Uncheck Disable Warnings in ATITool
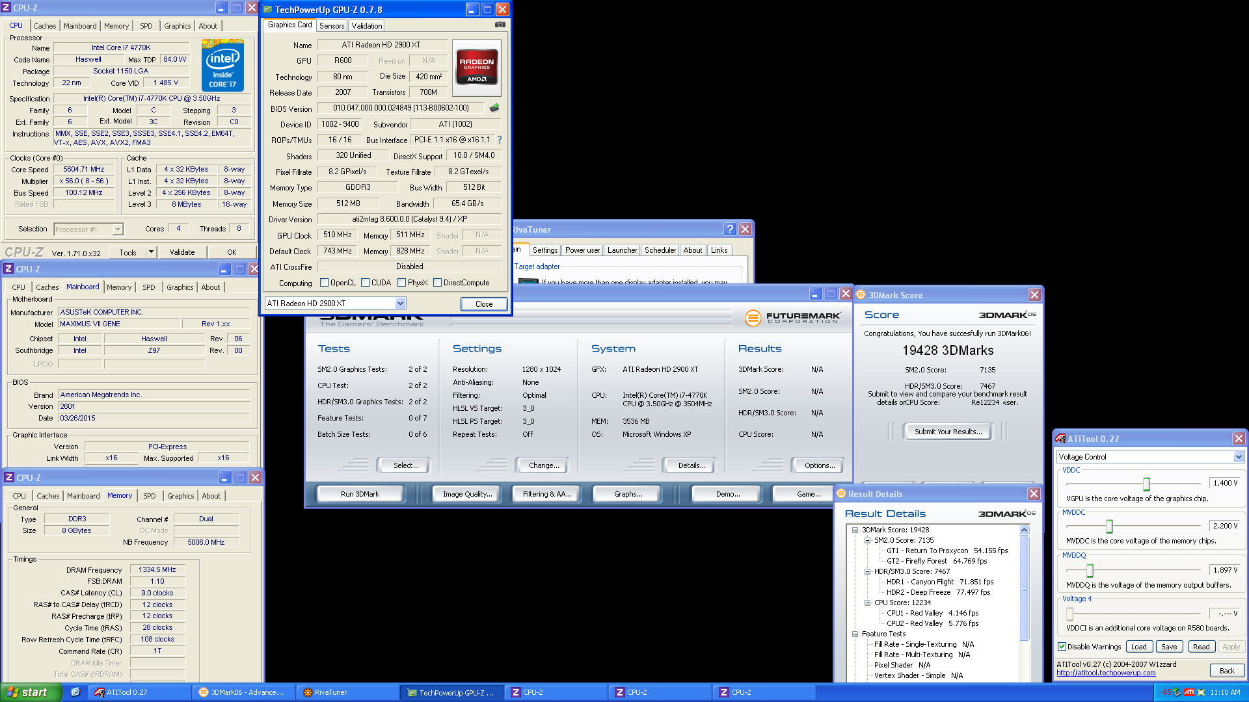Viewport: 1249px width, 702px height. 1062,647
